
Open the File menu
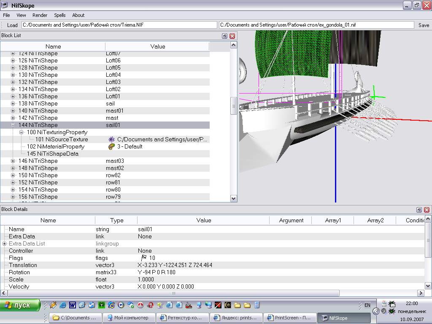6,15
